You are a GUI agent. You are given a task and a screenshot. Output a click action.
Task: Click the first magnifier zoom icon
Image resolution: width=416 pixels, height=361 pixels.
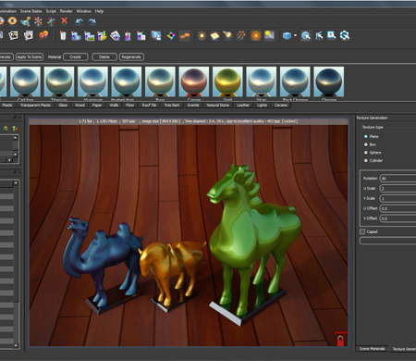coord(306,35)
